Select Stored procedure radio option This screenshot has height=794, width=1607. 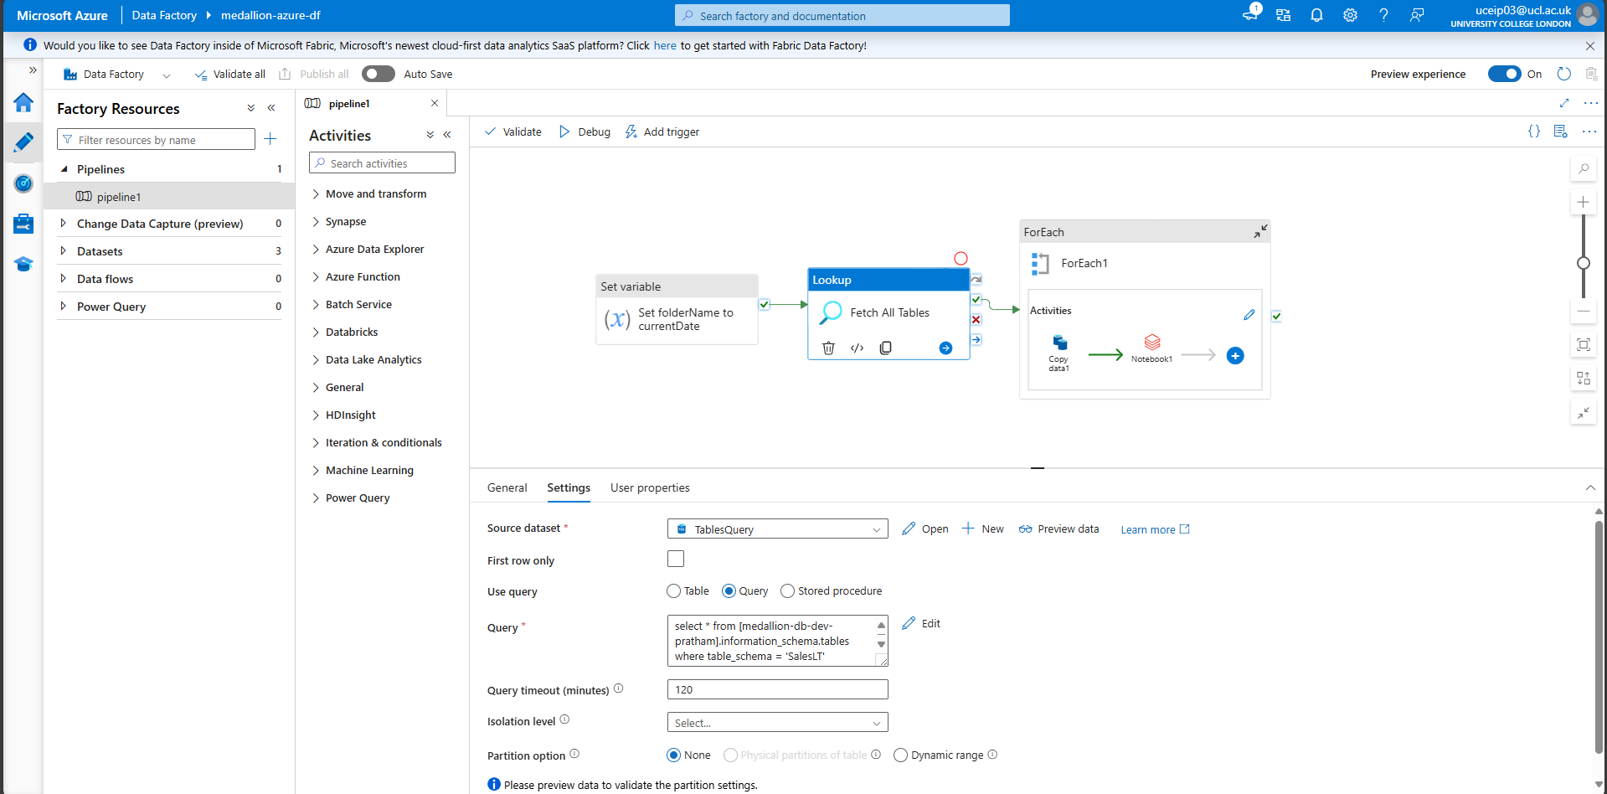[x=787, y=591]
